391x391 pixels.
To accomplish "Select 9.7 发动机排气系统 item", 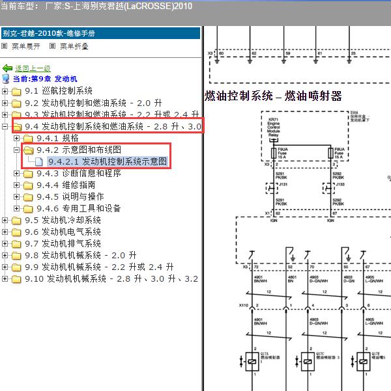I will [x=63, y=243].
